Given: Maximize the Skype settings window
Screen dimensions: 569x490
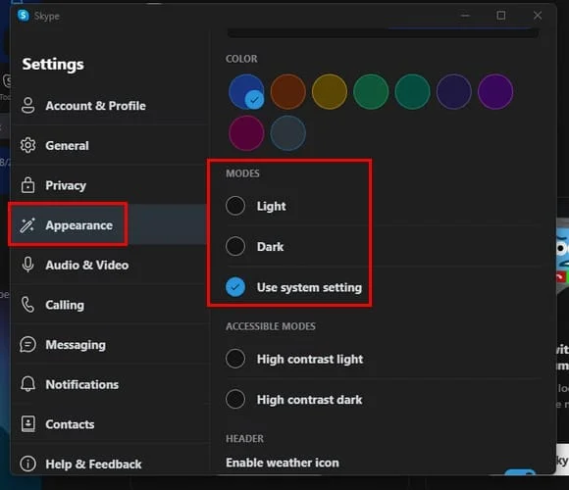Looking at the screenshot, I should tap(501, 16).
